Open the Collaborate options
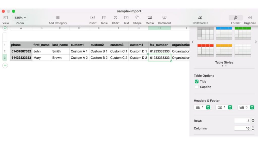Image resolution: width=258 pixels, height=145 pixels. click(x=200, y=18)
